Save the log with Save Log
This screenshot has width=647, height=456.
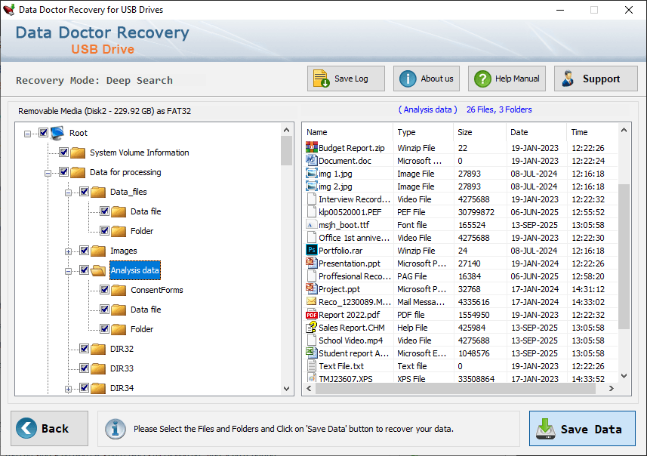click(346, 79)
